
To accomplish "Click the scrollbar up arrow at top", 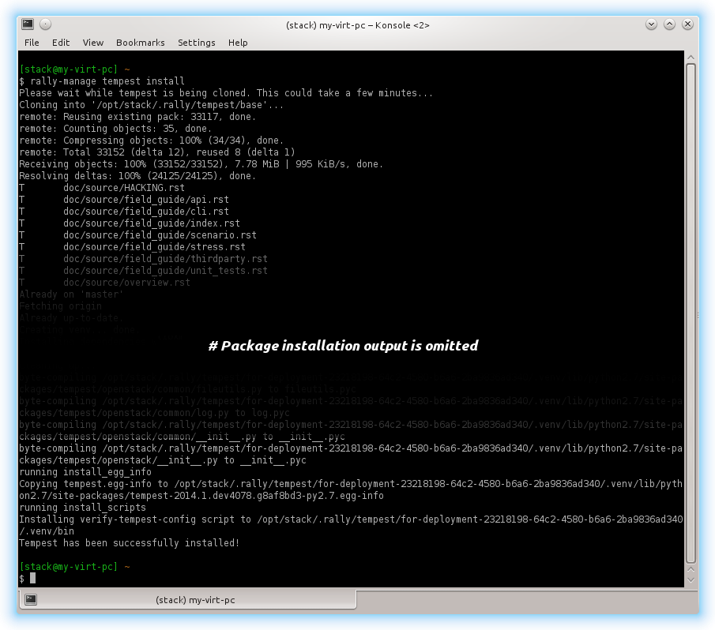I will coord(691,58).
